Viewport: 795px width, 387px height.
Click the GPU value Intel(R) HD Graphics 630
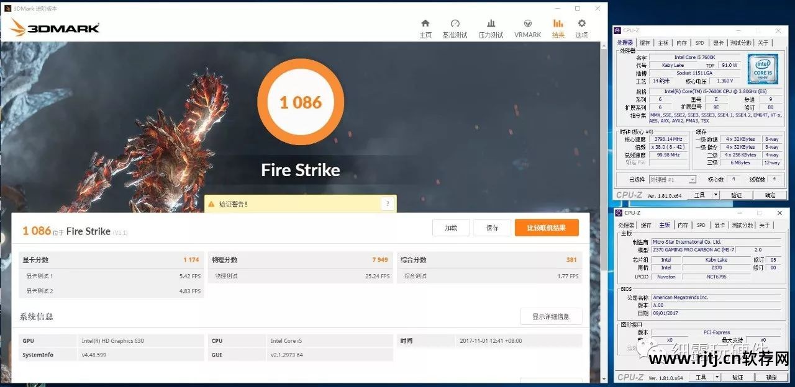pos(113,341)
